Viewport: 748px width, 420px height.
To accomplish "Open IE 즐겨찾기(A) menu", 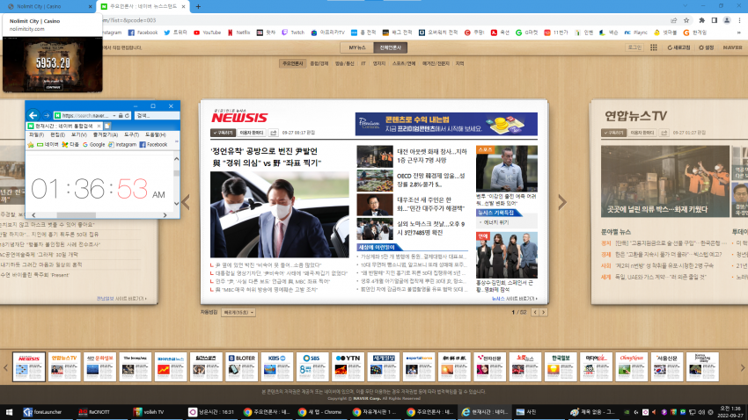I will (105, 134).
